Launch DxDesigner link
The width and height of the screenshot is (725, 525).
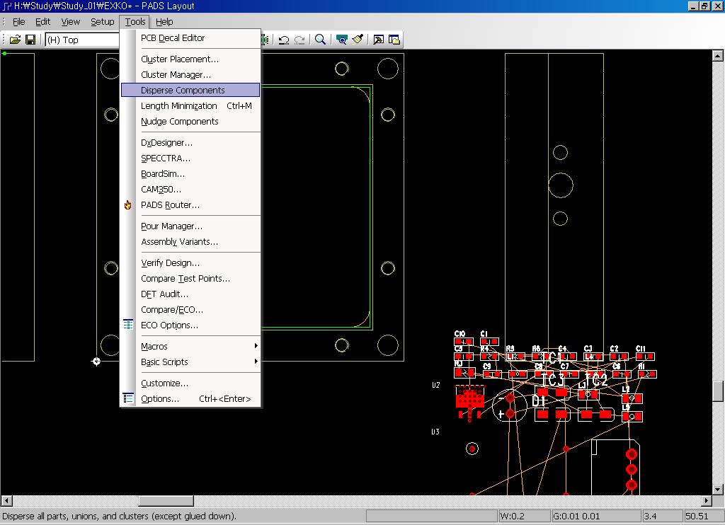point(190,143)
